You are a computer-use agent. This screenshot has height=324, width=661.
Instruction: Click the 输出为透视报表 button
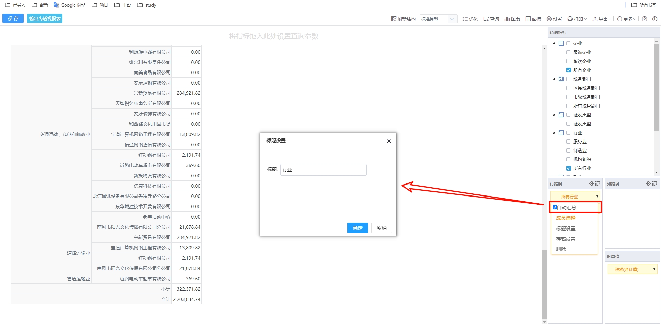45,19
